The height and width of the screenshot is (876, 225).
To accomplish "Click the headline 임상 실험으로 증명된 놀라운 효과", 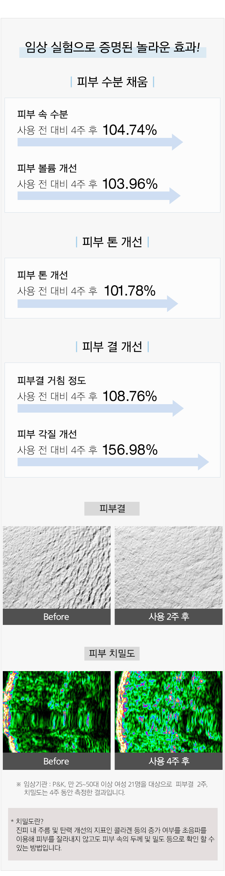I will (x=112, y=47).
